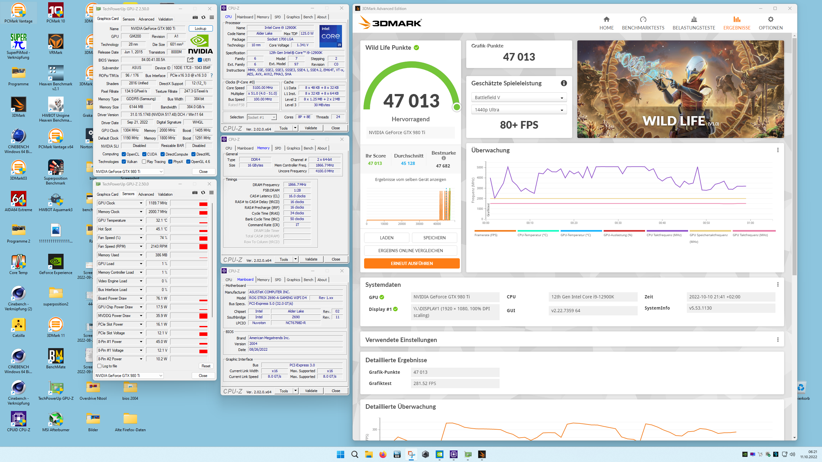Expand the GPU Clock sensor dropdown arrow
Screen dimensions: 822x462
click(x=141, y=203)
